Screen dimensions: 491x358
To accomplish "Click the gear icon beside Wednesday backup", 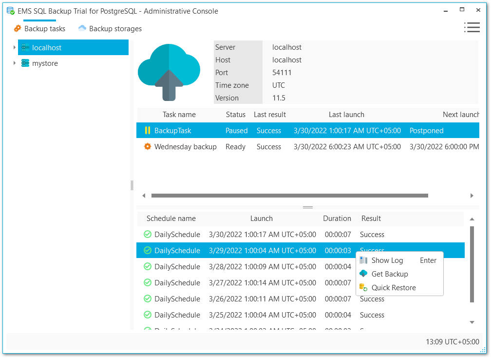I will (x=148, y=147).
